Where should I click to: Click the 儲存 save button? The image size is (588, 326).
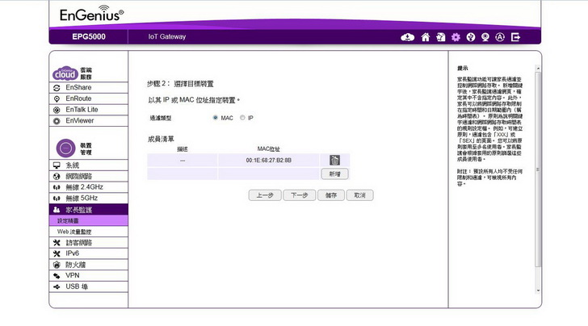(x=328, y=195)
